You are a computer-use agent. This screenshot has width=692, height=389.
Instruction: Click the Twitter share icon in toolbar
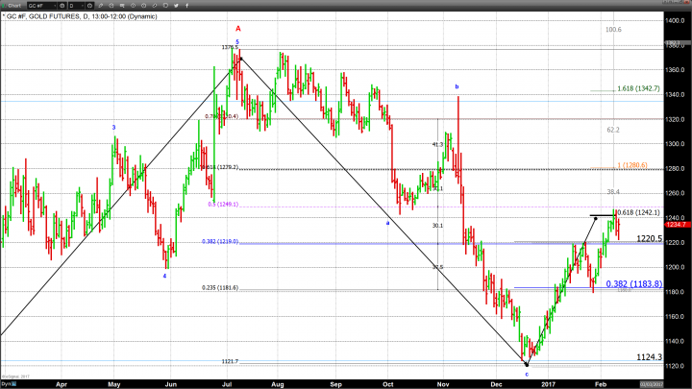[176, 5]
